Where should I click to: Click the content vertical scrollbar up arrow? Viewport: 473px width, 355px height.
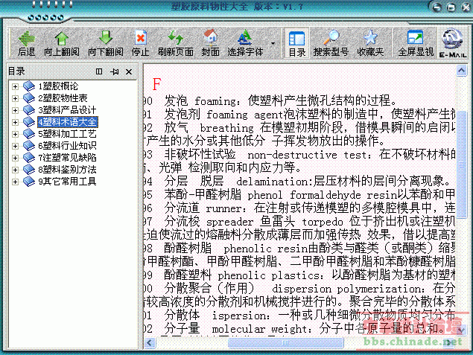click(461, 71)
